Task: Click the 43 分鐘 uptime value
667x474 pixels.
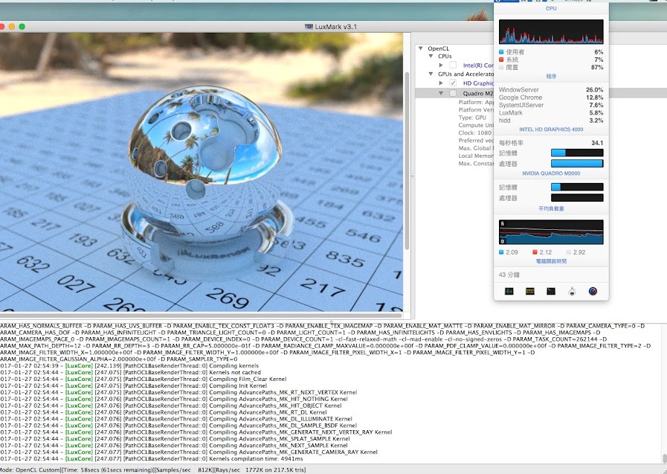Action: [x=509, y=275]
